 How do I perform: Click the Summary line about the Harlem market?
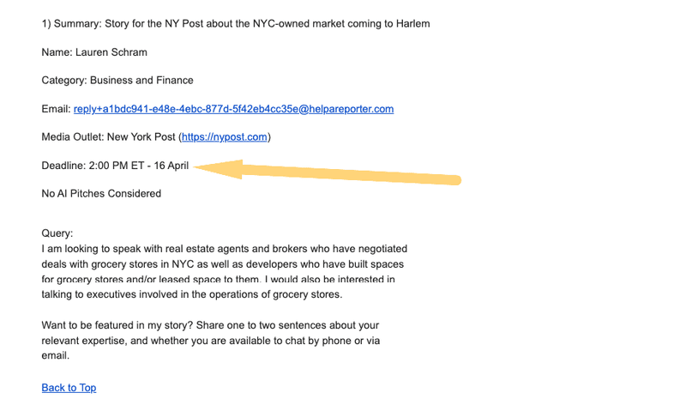point(236,24)
